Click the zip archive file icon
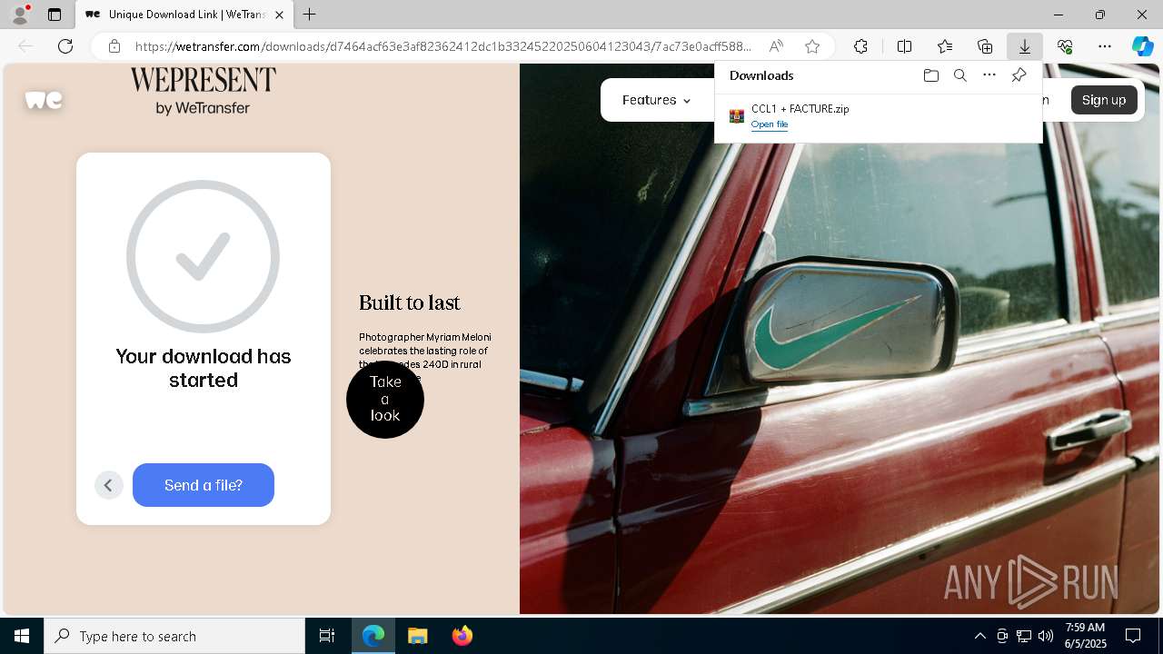Image resolution: width=1163 pixels, height=654 pixels. click(x=737, y=116)
